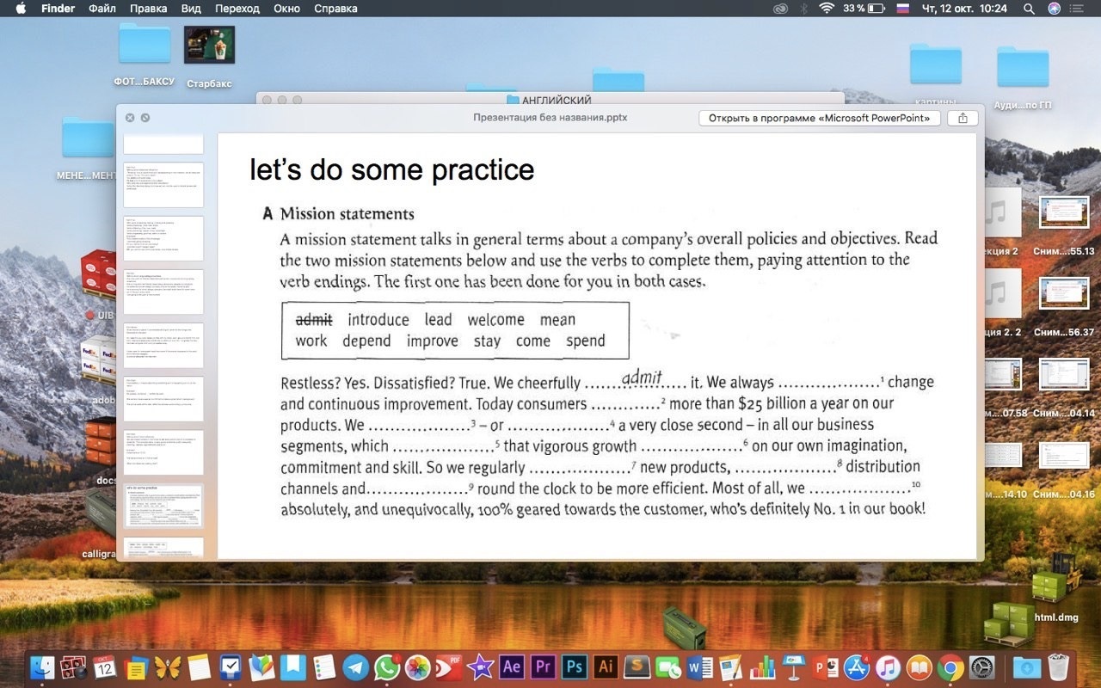Launch Adobe After Effects from dock

click(512, 666)
